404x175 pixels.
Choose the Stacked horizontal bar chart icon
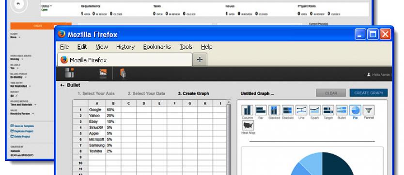(x=288, y=110)
